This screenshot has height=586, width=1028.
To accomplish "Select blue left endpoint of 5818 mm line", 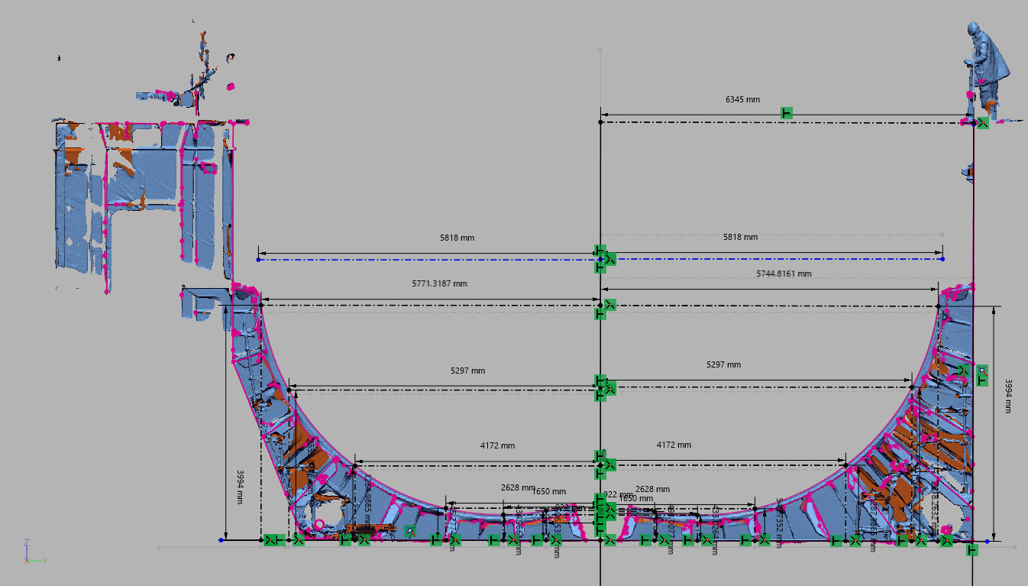I will coord(258,260).
